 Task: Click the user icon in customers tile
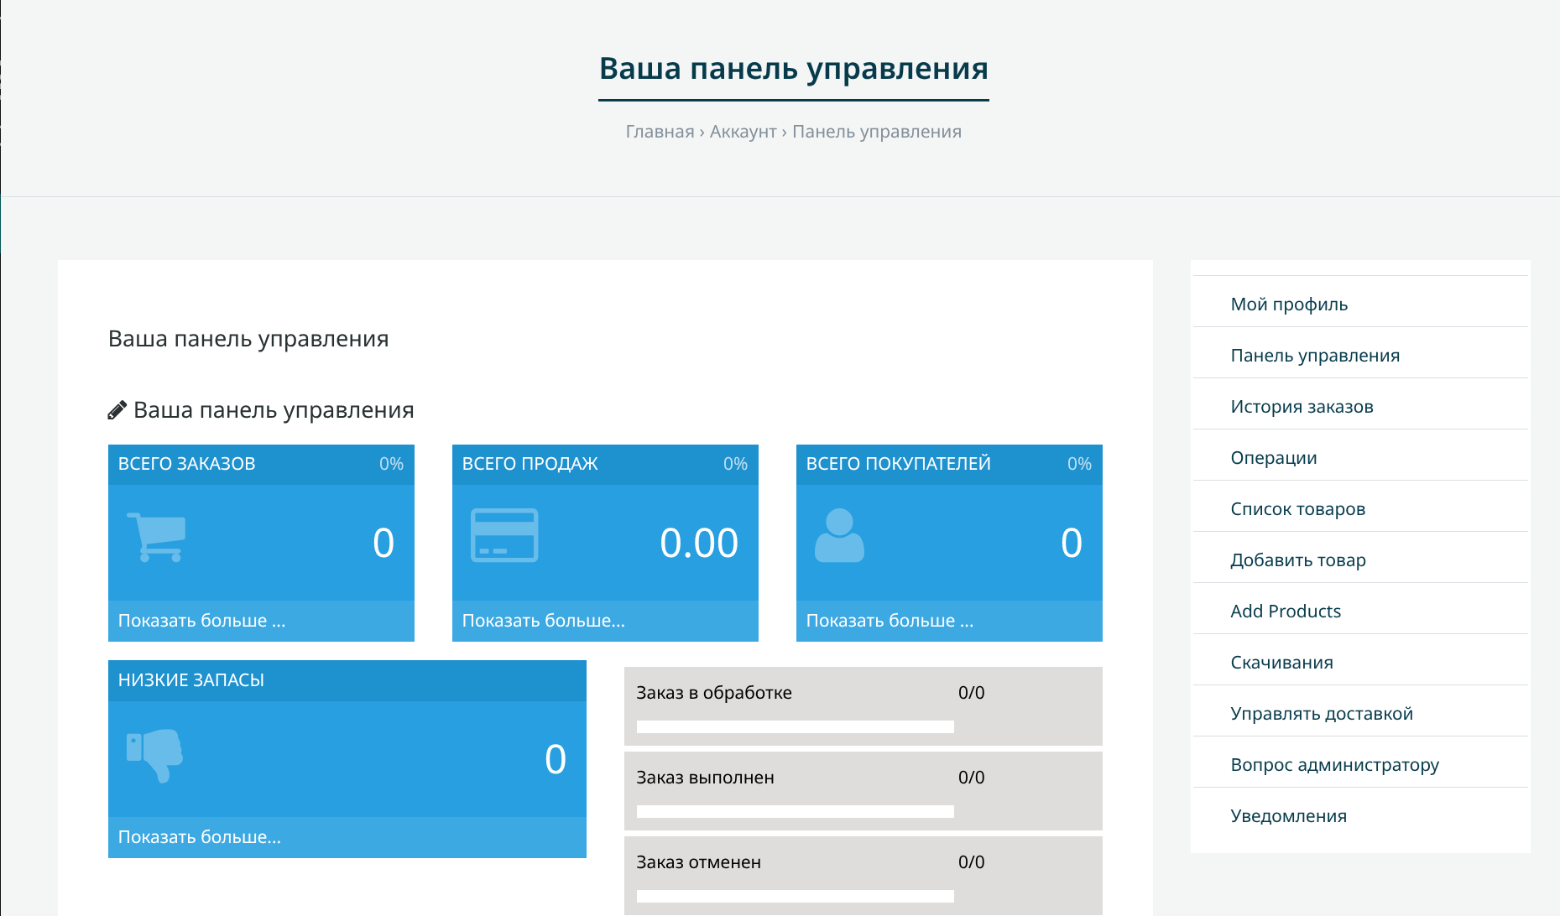click(839, 536)
